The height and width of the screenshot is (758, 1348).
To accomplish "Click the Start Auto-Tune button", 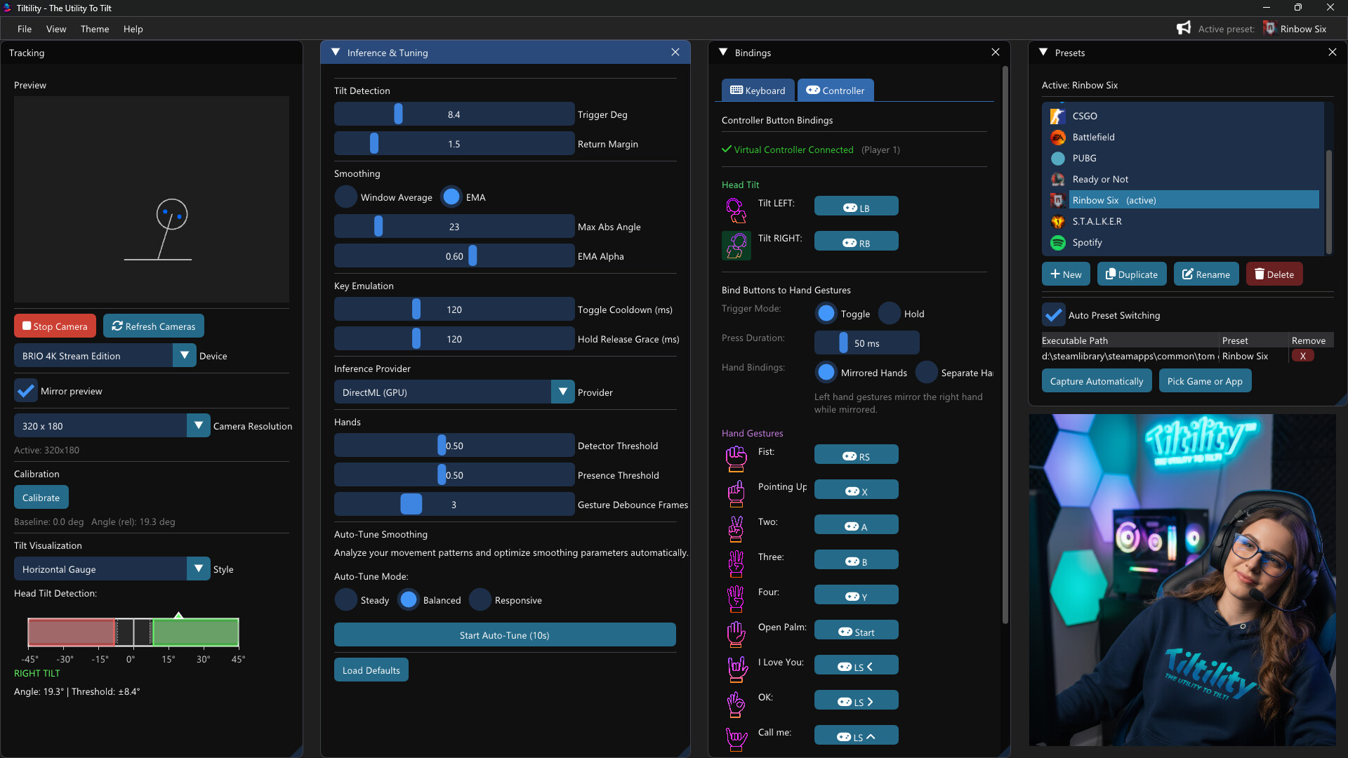I will pos(504,634).
